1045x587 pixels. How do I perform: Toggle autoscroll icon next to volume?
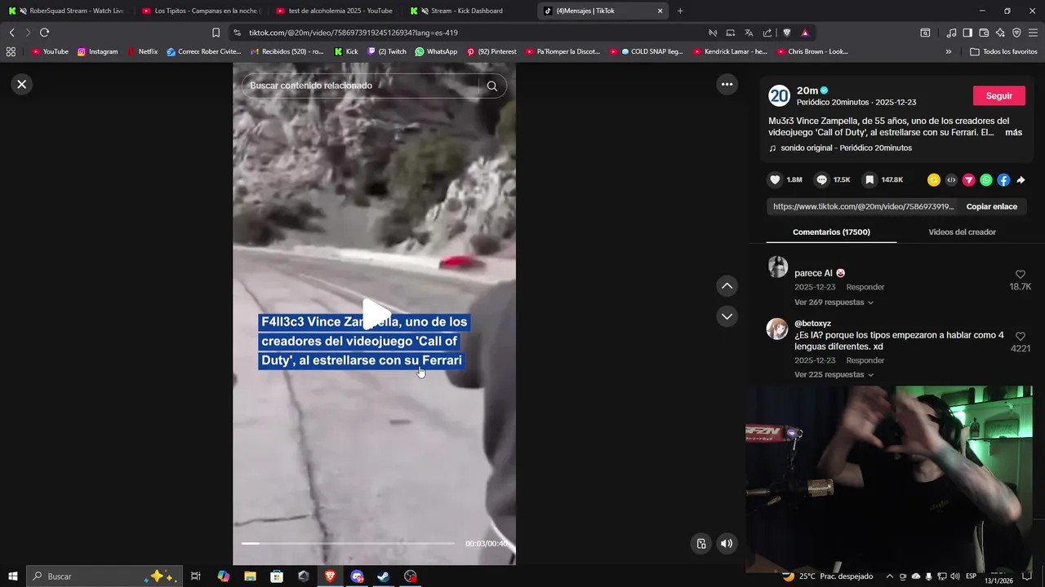[x=700, y=544]
